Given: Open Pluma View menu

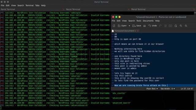Looking at the screenshot, I should (124, 21).
